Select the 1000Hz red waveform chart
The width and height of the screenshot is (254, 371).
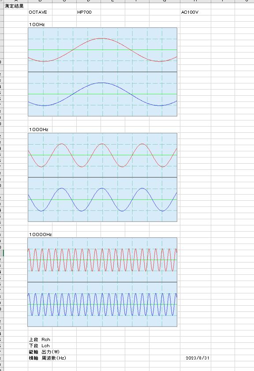[102, 155]
